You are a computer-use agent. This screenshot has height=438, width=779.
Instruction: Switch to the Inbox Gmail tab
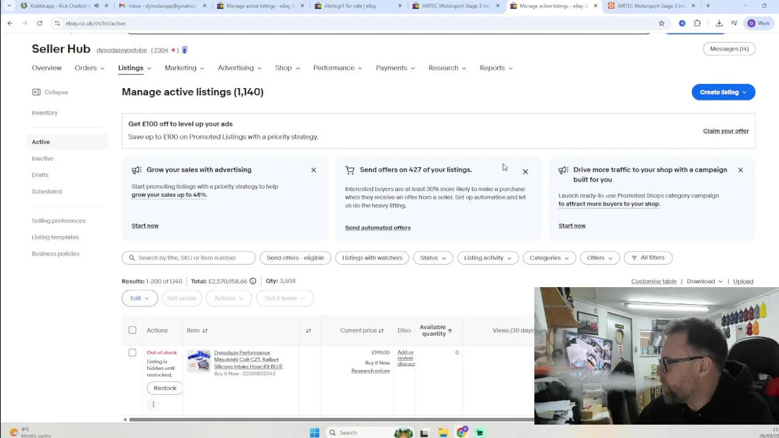coord(161,6)
